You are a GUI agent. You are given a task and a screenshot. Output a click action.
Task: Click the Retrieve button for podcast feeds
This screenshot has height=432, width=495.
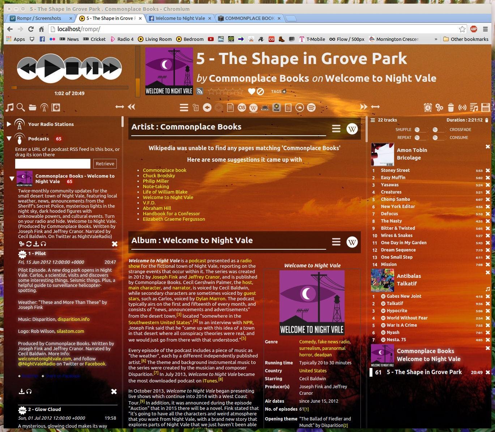coord(105,164)
